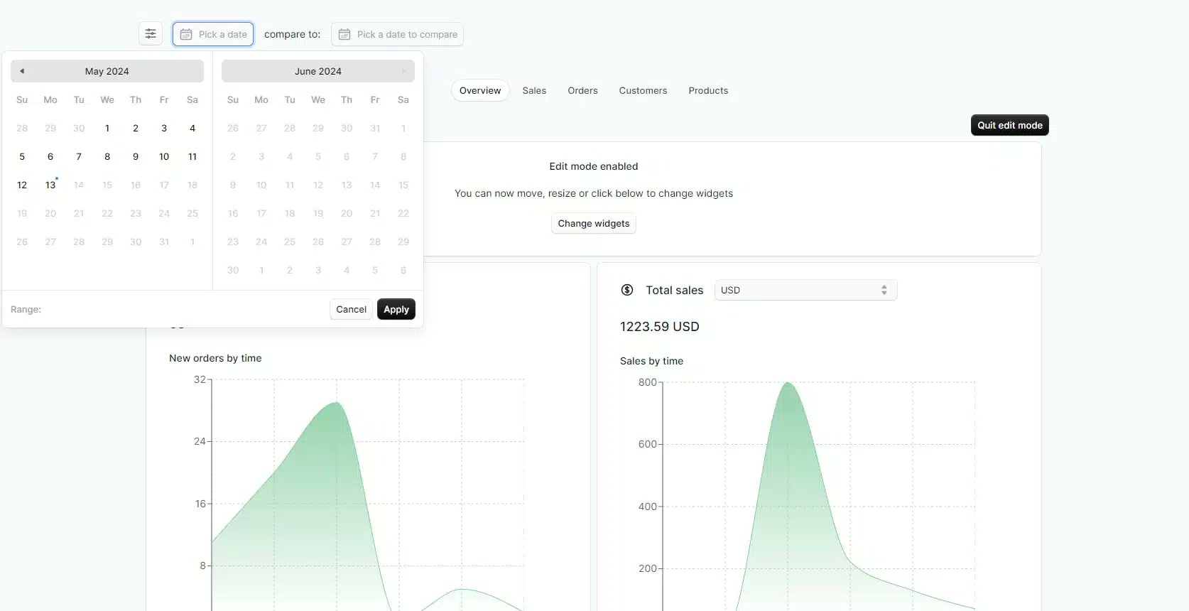Select May 7 in the calendar
This screenshot has height=611, width=1189.
79,156
